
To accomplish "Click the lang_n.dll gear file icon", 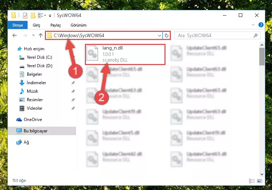I will pos(92,53).
